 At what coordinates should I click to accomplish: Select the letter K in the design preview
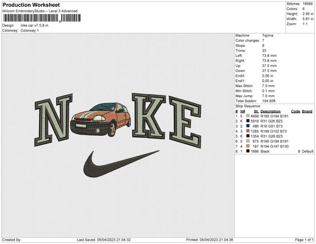[149, 116]
